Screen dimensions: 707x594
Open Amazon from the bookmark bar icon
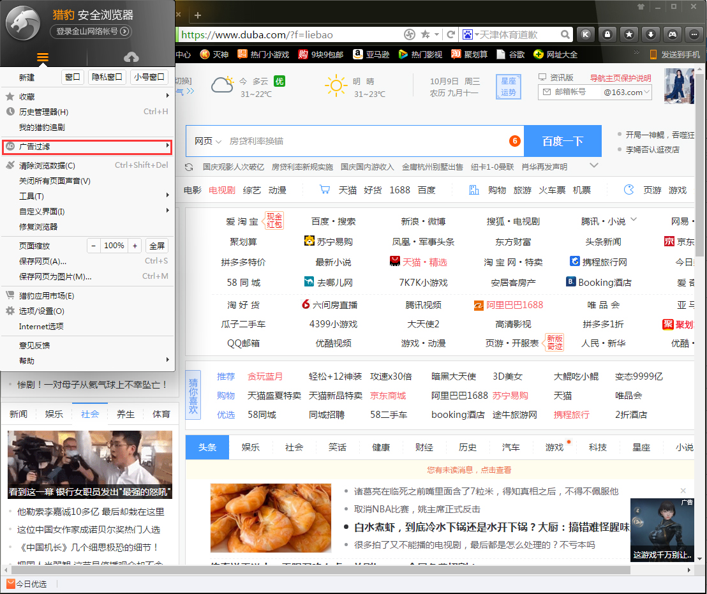[x=358, y=54]
